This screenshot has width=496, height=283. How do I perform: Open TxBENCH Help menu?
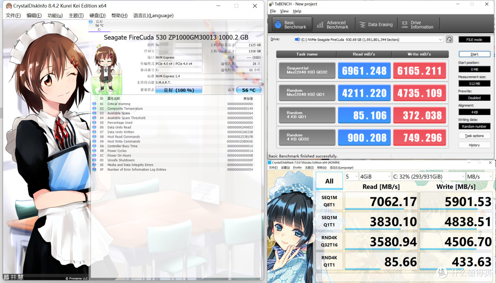(297, 11)
